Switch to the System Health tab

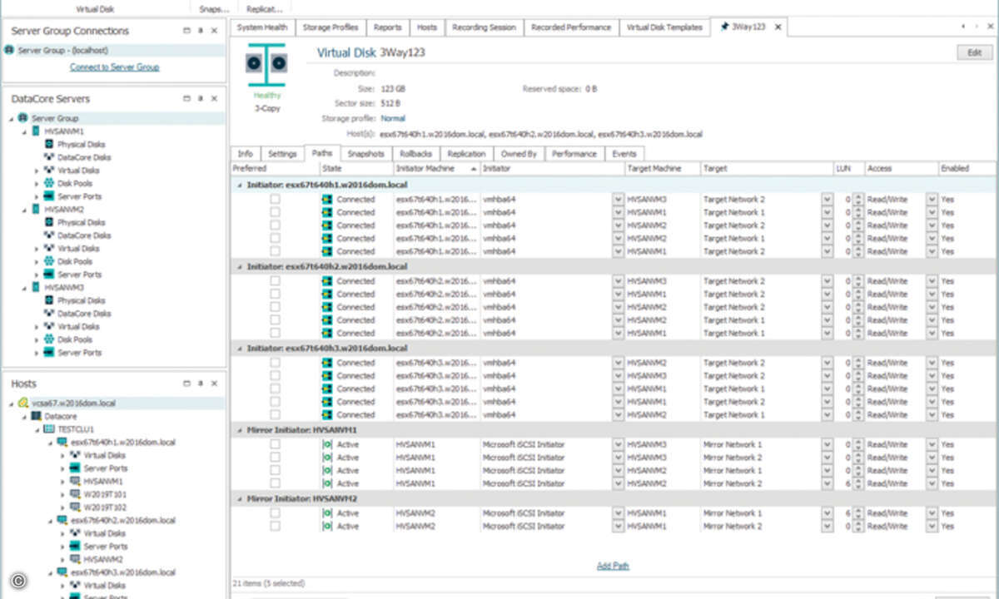261,27
